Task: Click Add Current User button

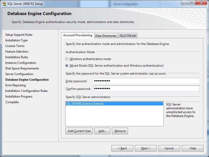Action: click(79, 131)
